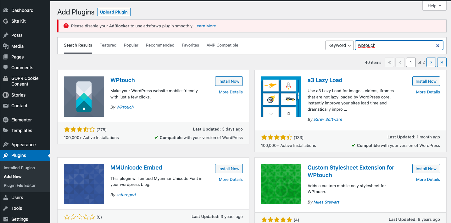The image size is (451, 223).
Task: Open Custom Stylesheet Extension for WPtouch title
Action: pos(351,171)
